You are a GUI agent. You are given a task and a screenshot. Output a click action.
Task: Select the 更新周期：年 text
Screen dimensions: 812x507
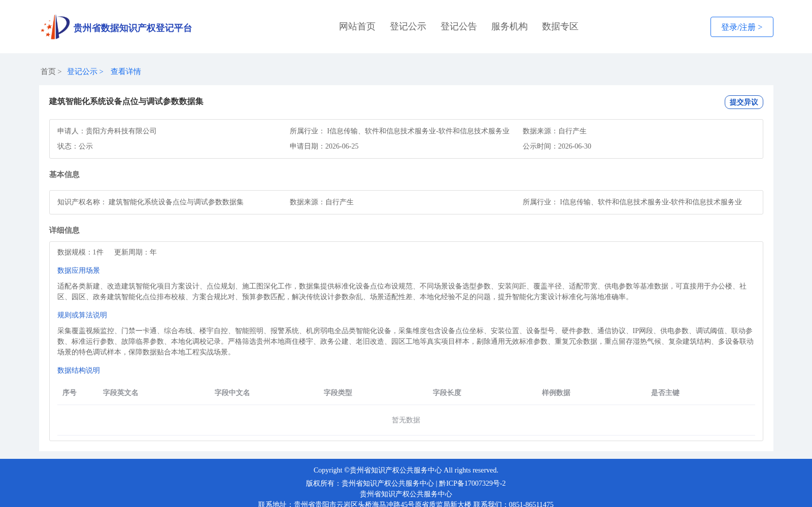136,252
